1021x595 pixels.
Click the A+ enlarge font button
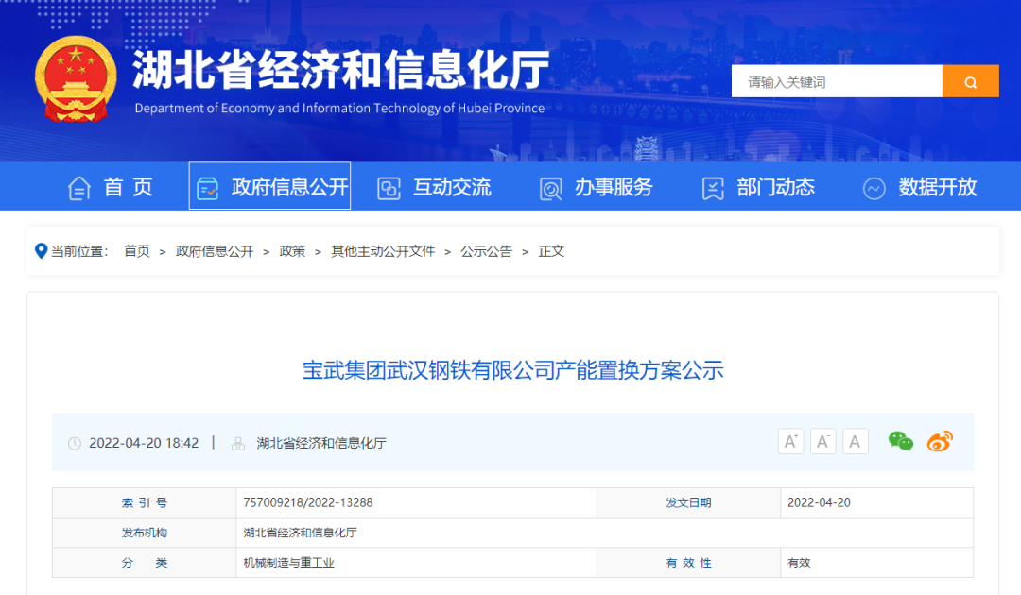click(x=790, y=440)
